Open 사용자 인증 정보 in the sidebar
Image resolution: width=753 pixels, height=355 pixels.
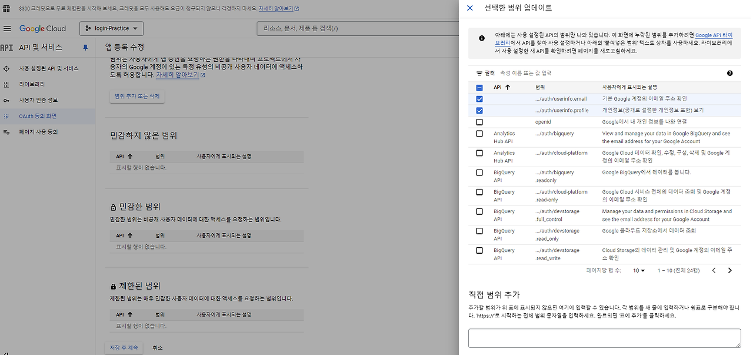tap(38, 100)
